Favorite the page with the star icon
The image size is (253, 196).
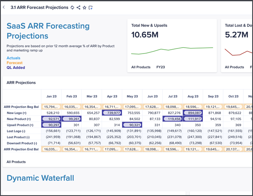84,8
